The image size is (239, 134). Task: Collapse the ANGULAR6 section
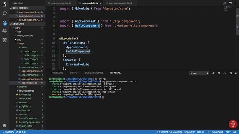[x=27, y=24]
